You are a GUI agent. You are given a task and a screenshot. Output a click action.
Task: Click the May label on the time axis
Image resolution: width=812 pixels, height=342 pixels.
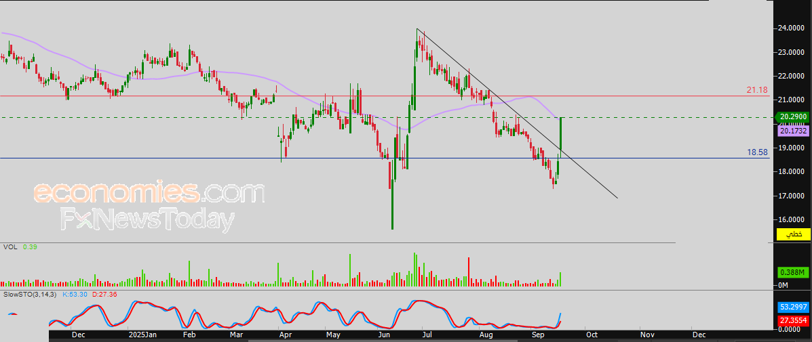point(333,335)
